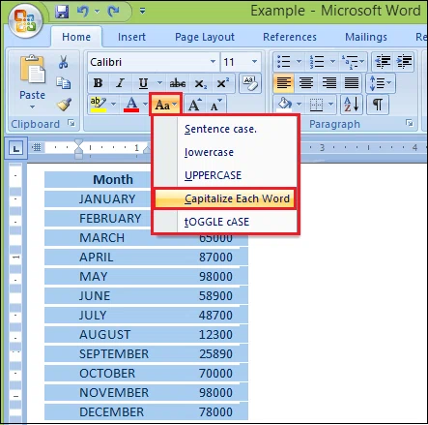Open the undo history dropdown arrow
Screen dimensions: 428x425
pyautogui.click(x=97, y=12)
